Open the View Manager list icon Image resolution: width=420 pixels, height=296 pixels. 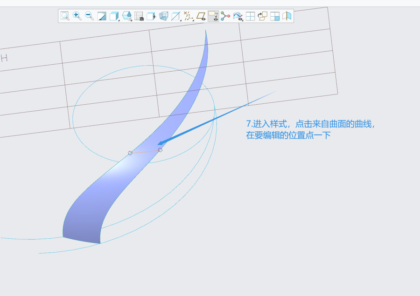[139, 16]
